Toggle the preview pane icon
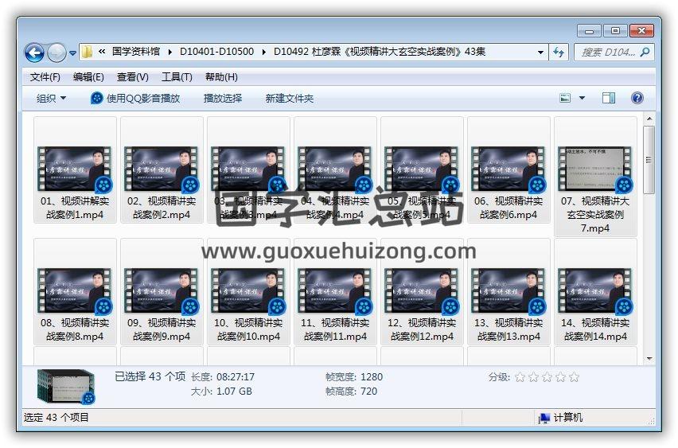Screen dimensions: 678x448 (609, 98)
